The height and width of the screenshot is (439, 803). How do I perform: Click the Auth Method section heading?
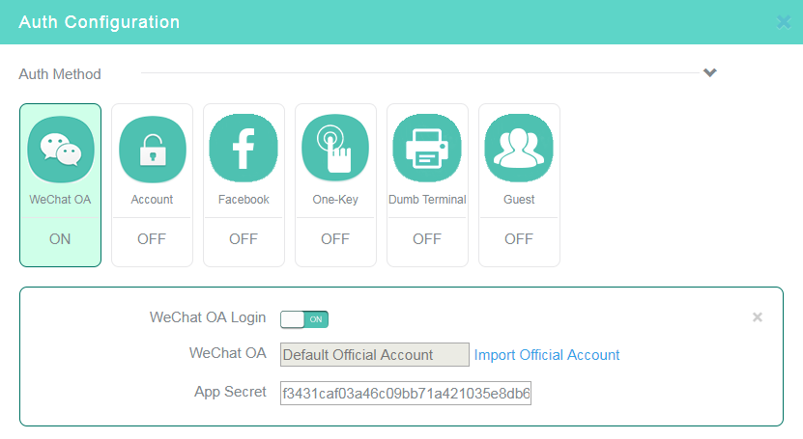pyautogui.click(x=60, y=74)
